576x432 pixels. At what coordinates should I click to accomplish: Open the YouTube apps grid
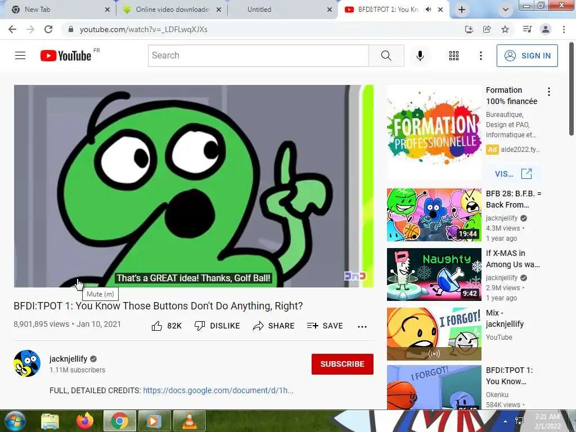click(454, 56)
